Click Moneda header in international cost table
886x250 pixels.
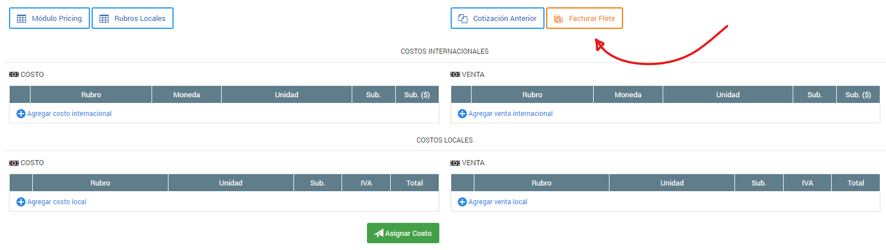[x=187, y=95]
